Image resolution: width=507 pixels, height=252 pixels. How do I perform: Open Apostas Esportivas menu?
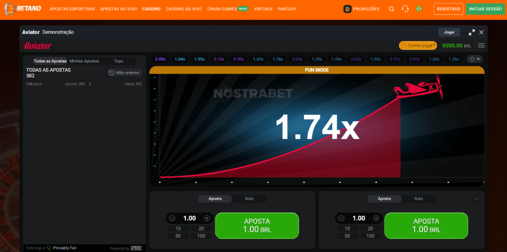click(x=72, y=9)
